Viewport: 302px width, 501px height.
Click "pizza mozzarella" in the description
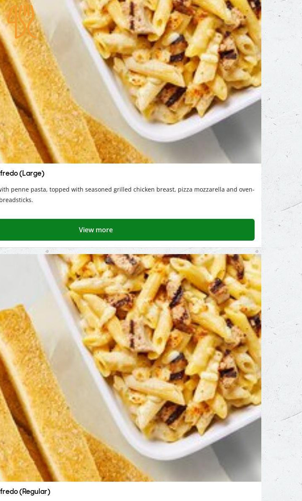[201, 189]
